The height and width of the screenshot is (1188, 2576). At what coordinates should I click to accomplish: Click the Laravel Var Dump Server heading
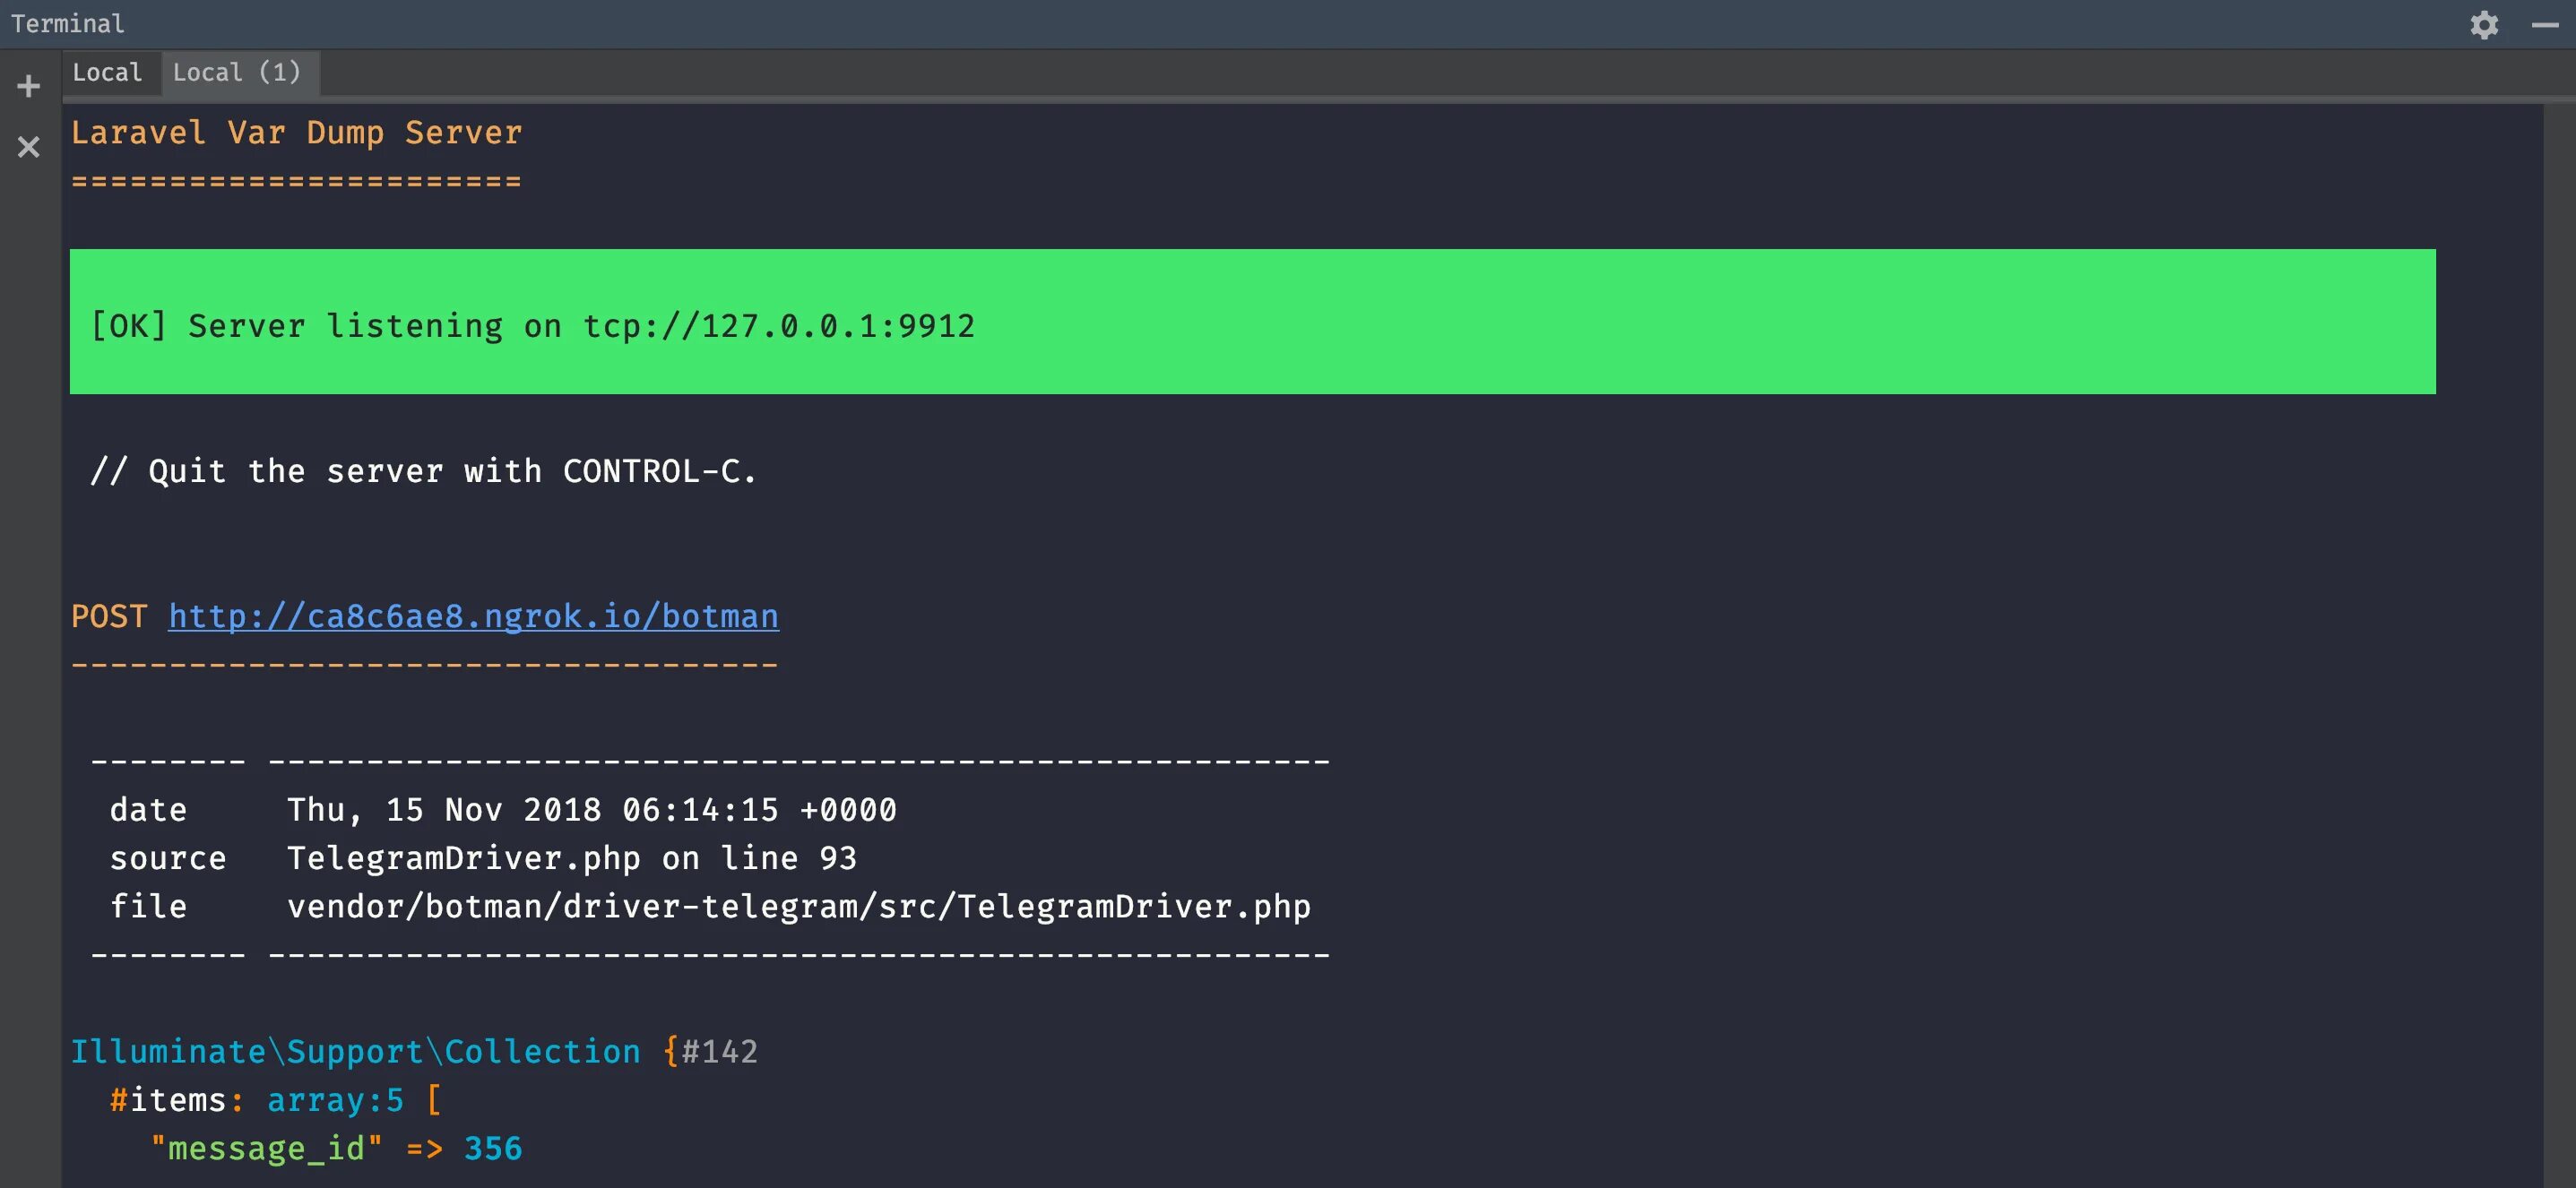click(x=296, y=133)
